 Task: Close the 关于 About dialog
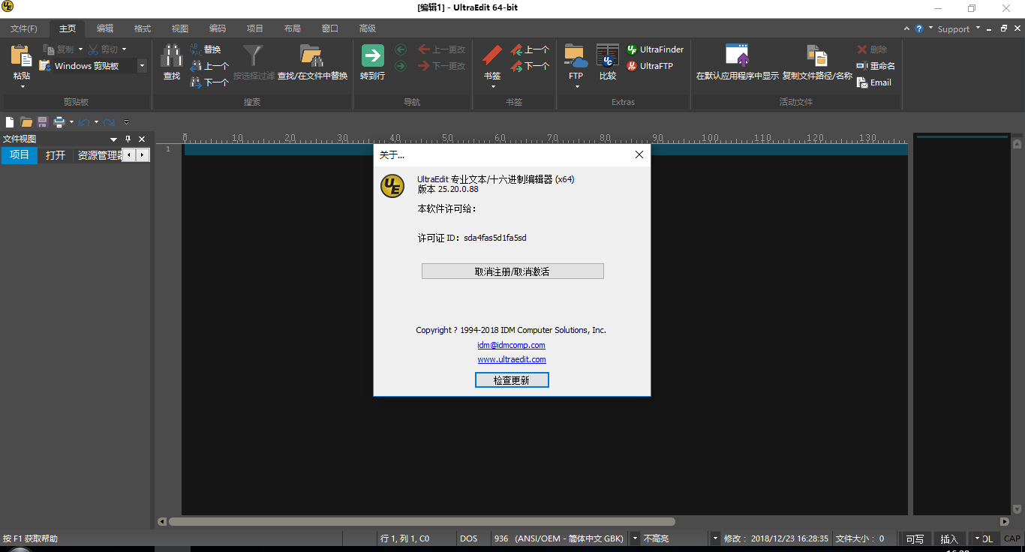[639, 154]
